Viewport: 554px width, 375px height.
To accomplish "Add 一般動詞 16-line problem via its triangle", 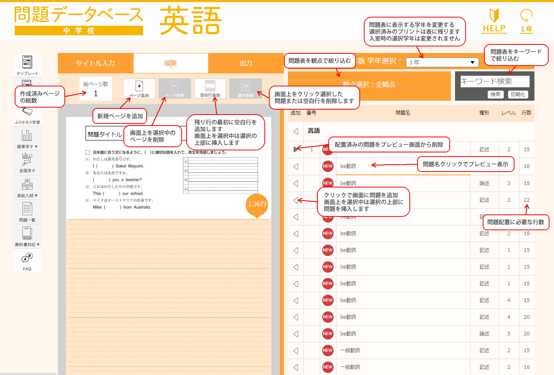I will click(x=296, y=367).
